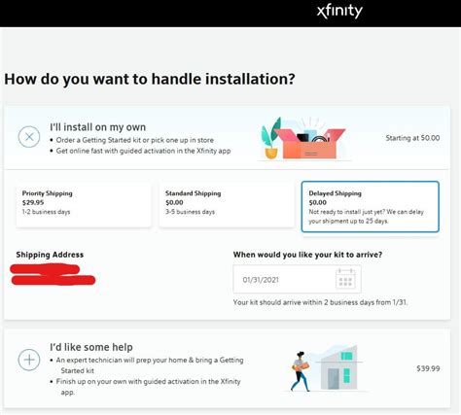Image resolution: width=461 pixels, height=415 pixels.
Task: Click the '3-5 business days' text
Action: [x=190, y=212]
